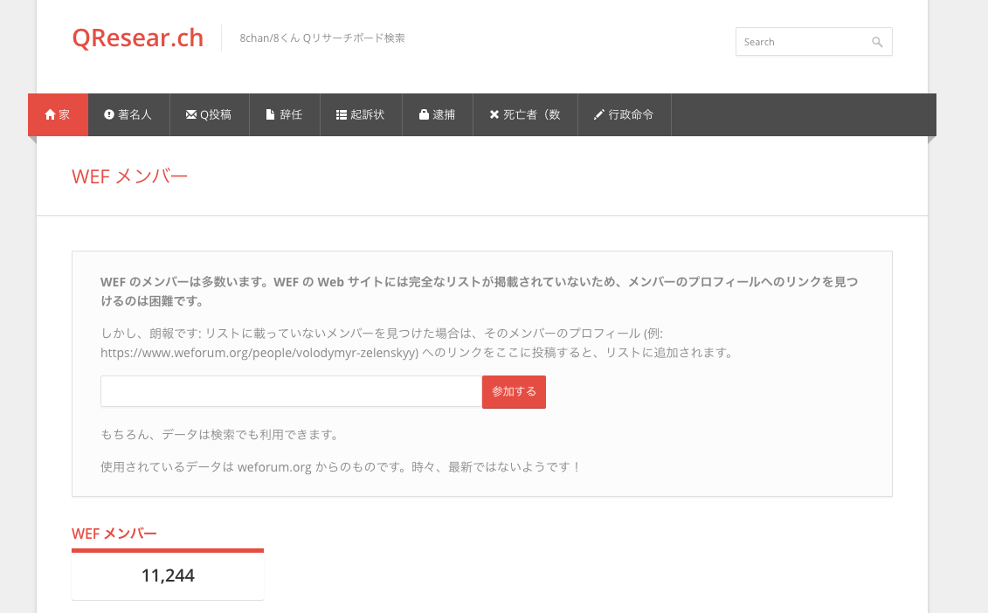Click the 使用されているデータは weforum.org sentence

[341, 467]
